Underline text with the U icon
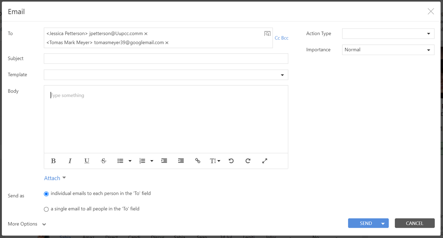Screen dimensions: 443x238 87,161
